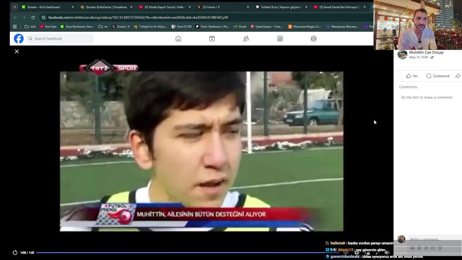Close the Stream - Kick Dashboard tab
Screen dimensions: 462x260
(73, 7)
